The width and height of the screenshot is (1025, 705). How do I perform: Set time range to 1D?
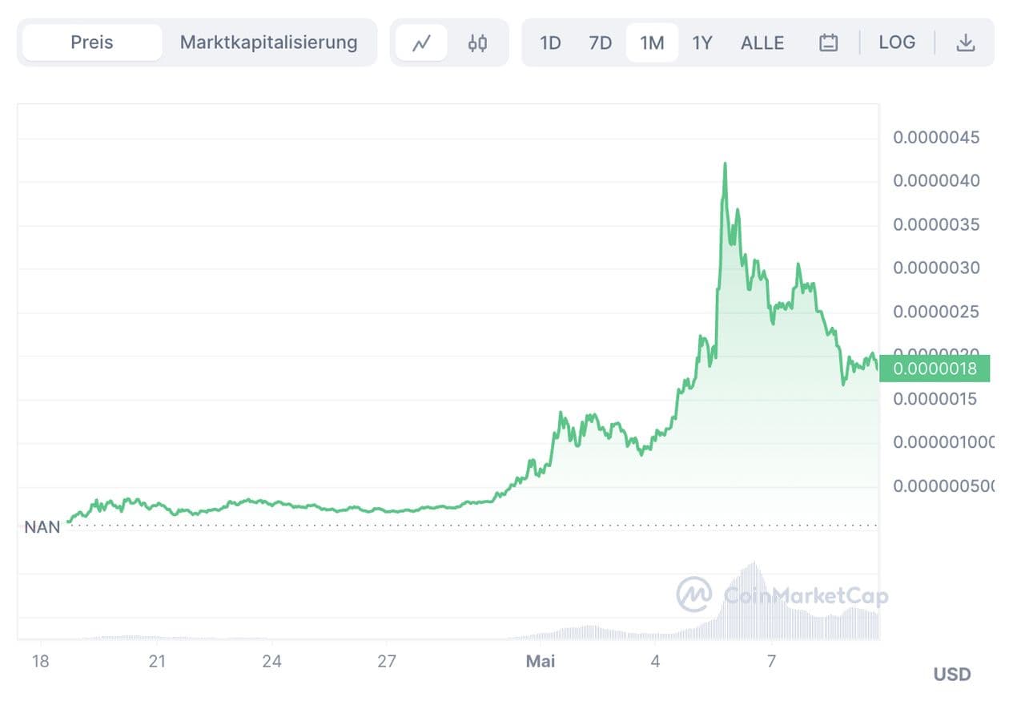[550, 43]
